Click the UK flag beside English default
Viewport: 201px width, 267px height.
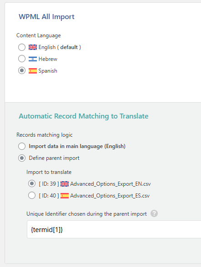pos(33,47)
